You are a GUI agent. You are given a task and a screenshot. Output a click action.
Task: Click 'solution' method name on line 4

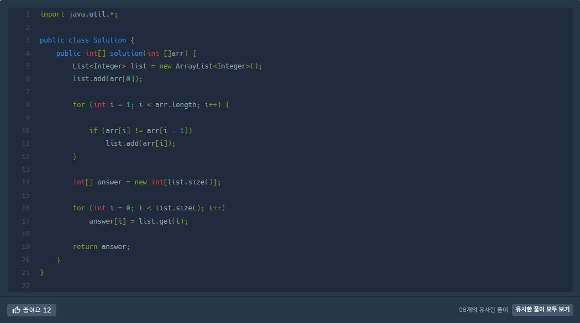[x=126, y=53]
